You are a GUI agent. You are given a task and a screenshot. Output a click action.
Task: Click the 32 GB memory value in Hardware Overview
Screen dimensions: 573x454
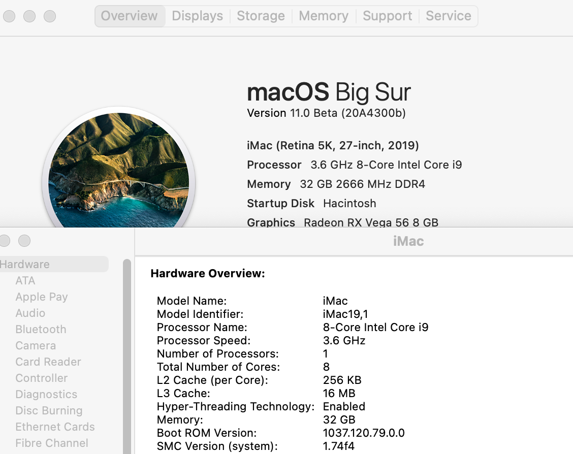tap(339, 419)
